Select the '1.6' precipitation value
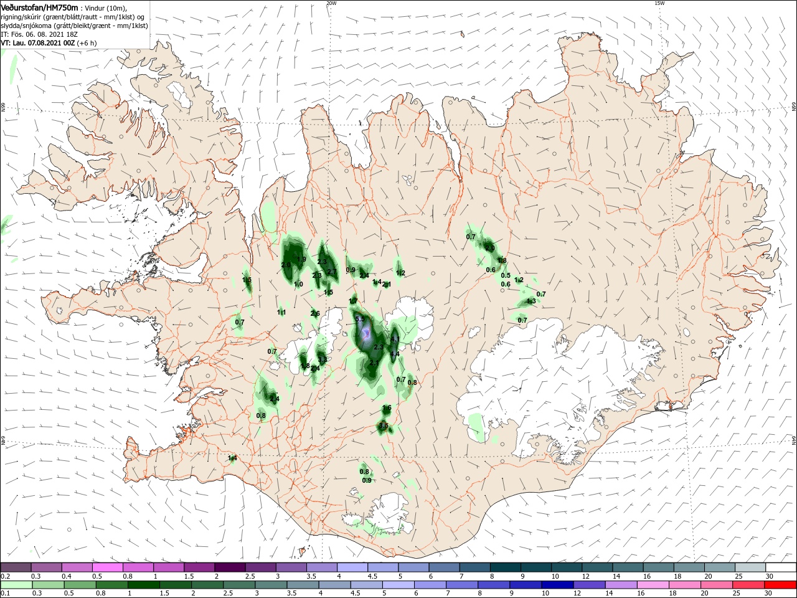The height and width of the screenshot is (598, 797). (387, 407)
